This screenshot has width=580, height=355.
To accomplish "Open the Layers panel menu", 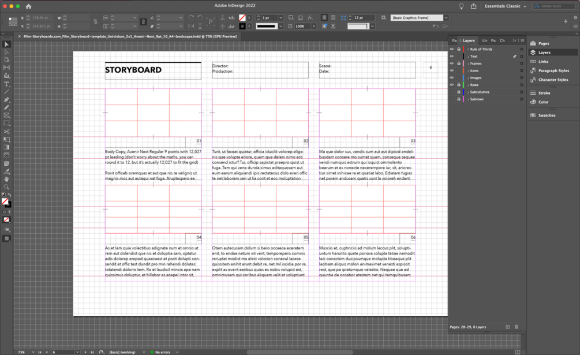I will pyautogui.click(x=522, y=40).
